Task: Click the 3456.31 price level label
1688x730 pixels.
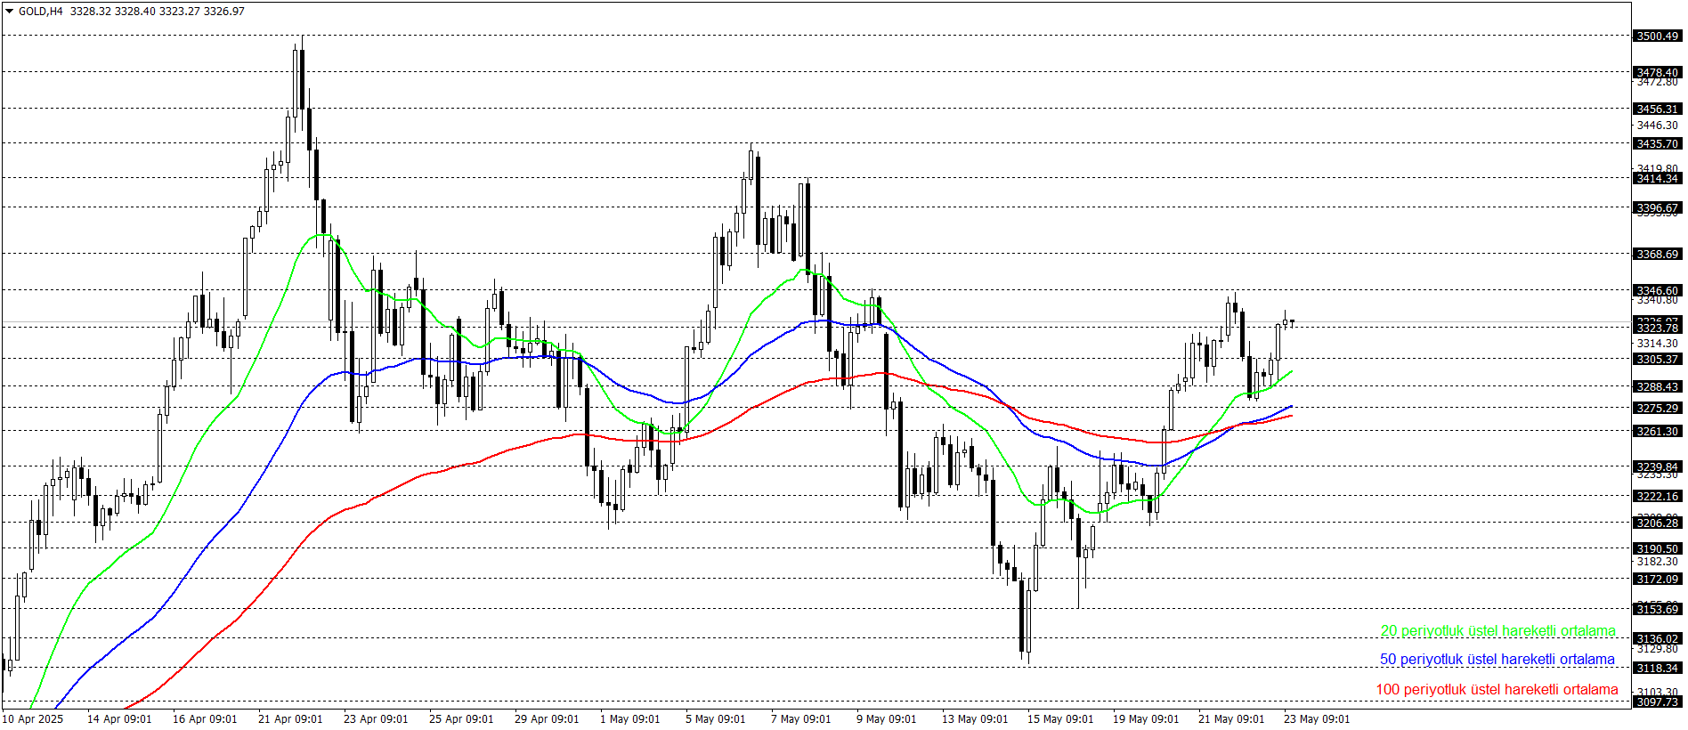Action: (x=1657, y=109)
